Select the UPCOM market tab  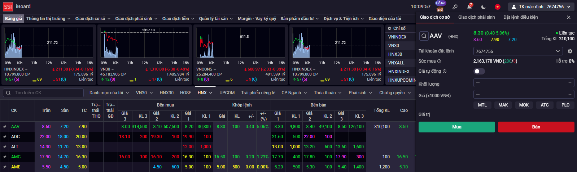227,93
